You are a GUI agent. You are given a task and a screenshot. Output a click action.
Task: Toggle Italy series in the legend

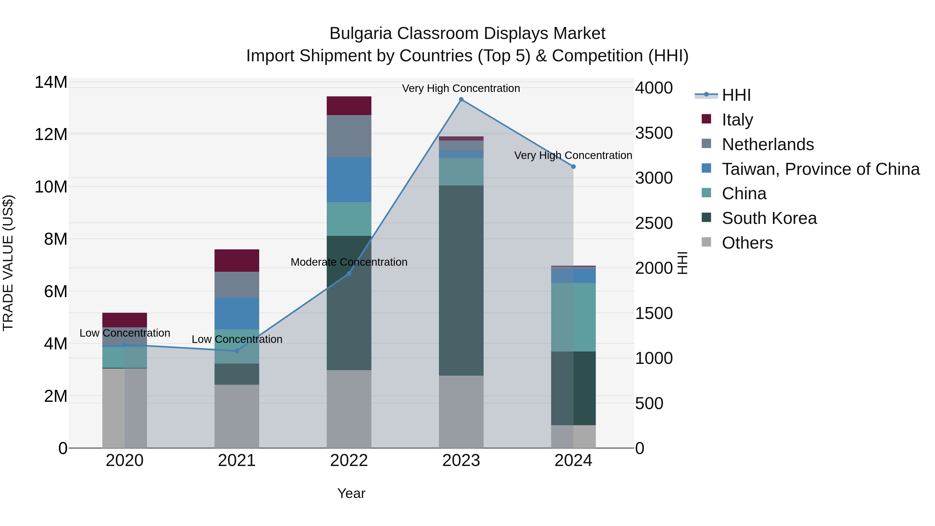(x=727, y=119)
